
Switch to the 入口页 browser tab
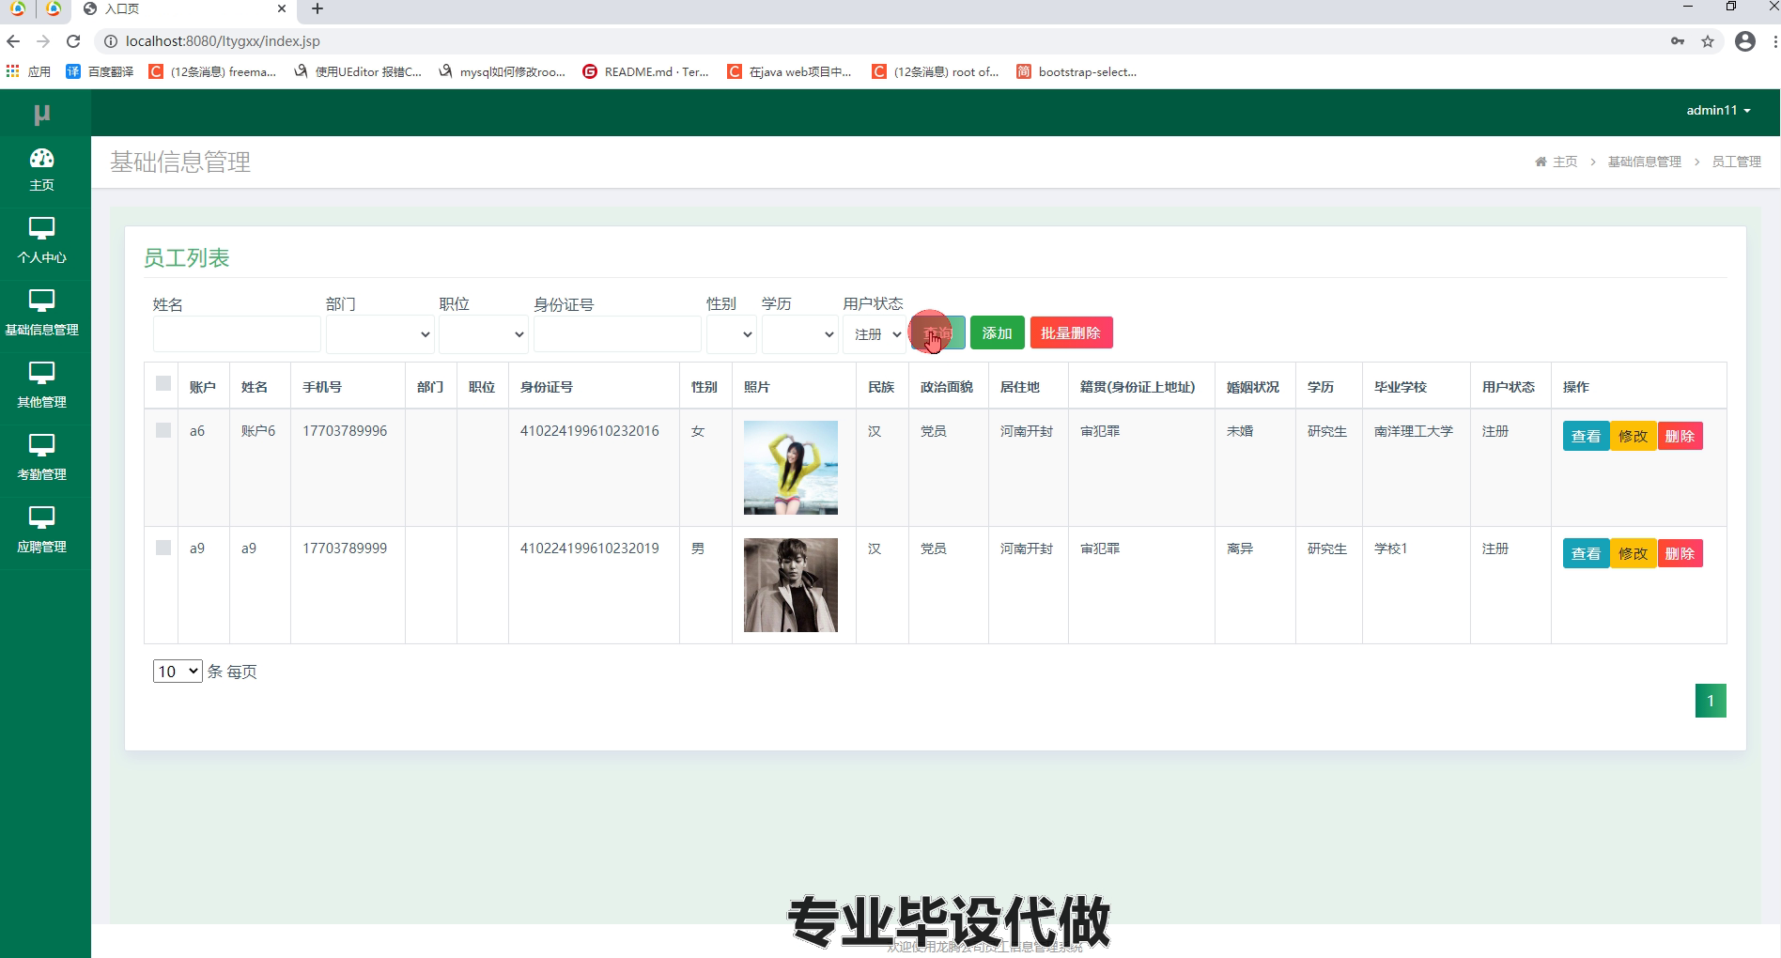tap(185, 9)
